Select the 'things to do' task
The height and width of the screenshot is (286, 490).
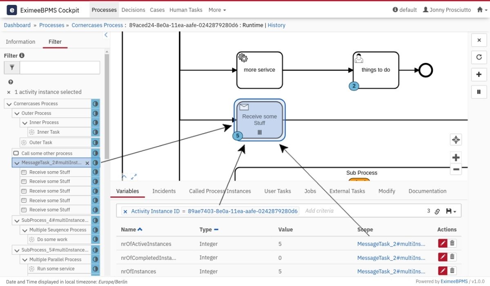point(376,70)
